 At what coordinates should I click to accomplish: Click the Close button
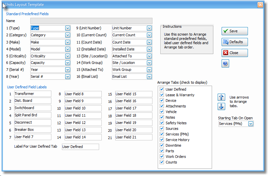[235, 53]
